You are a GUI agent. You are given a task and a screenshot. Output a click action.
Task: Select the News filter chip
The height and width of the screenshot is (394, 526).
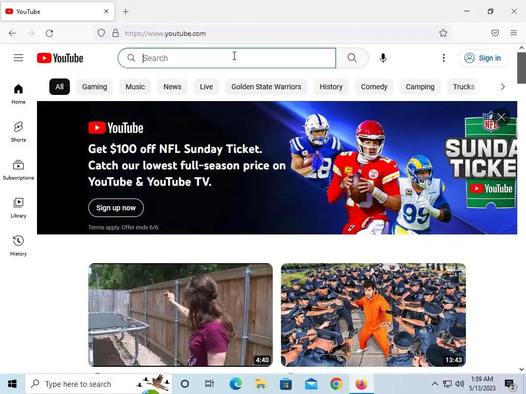coord(173,87)
